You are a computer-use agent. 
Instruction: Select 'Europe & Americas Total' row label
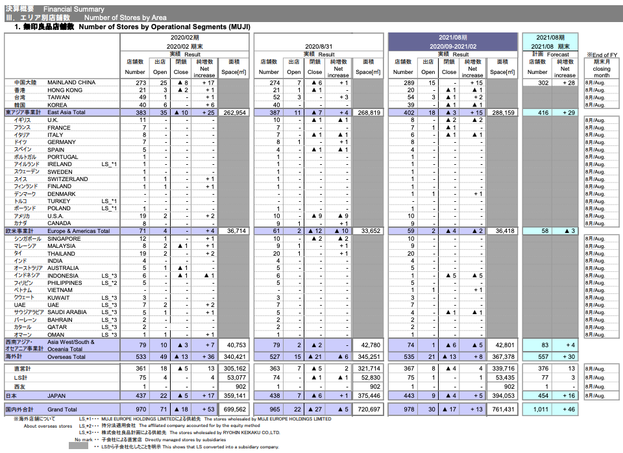click(x=79, y=231)
